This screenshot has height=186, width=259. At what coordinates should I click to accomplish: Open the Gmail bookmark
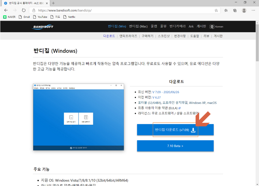(x=24, y=17)
